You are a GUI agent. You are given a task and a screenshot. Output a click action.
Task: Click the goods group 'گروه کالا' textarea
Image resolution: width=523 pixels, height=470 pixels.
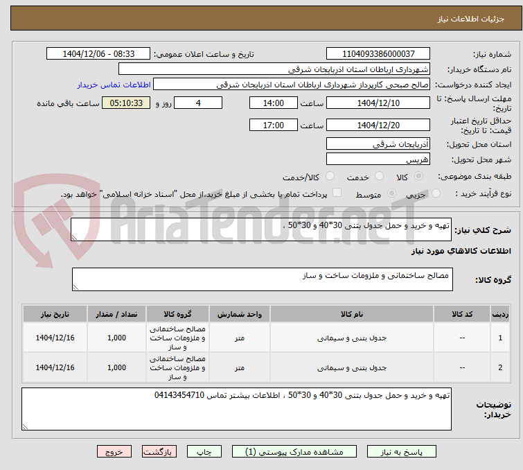pyautogui.click(x=262, y=279)
